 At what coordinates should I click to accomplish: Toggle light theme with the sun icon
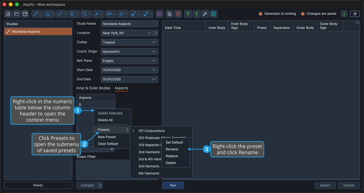[x=355, y=14]
